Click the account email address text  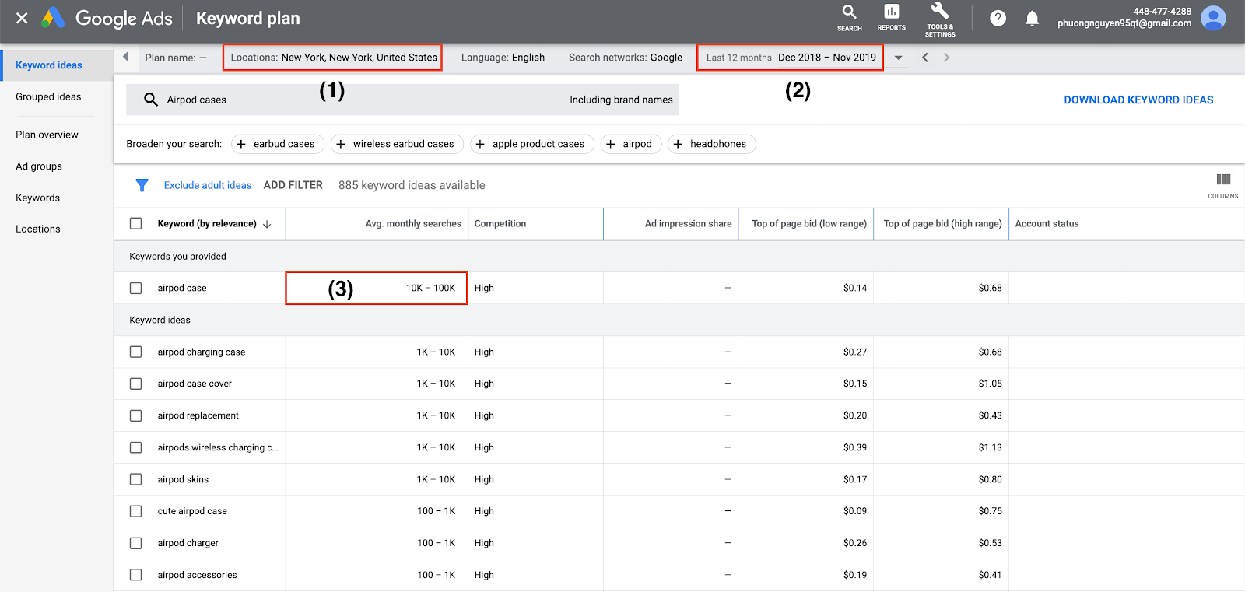click(1124, 23)
